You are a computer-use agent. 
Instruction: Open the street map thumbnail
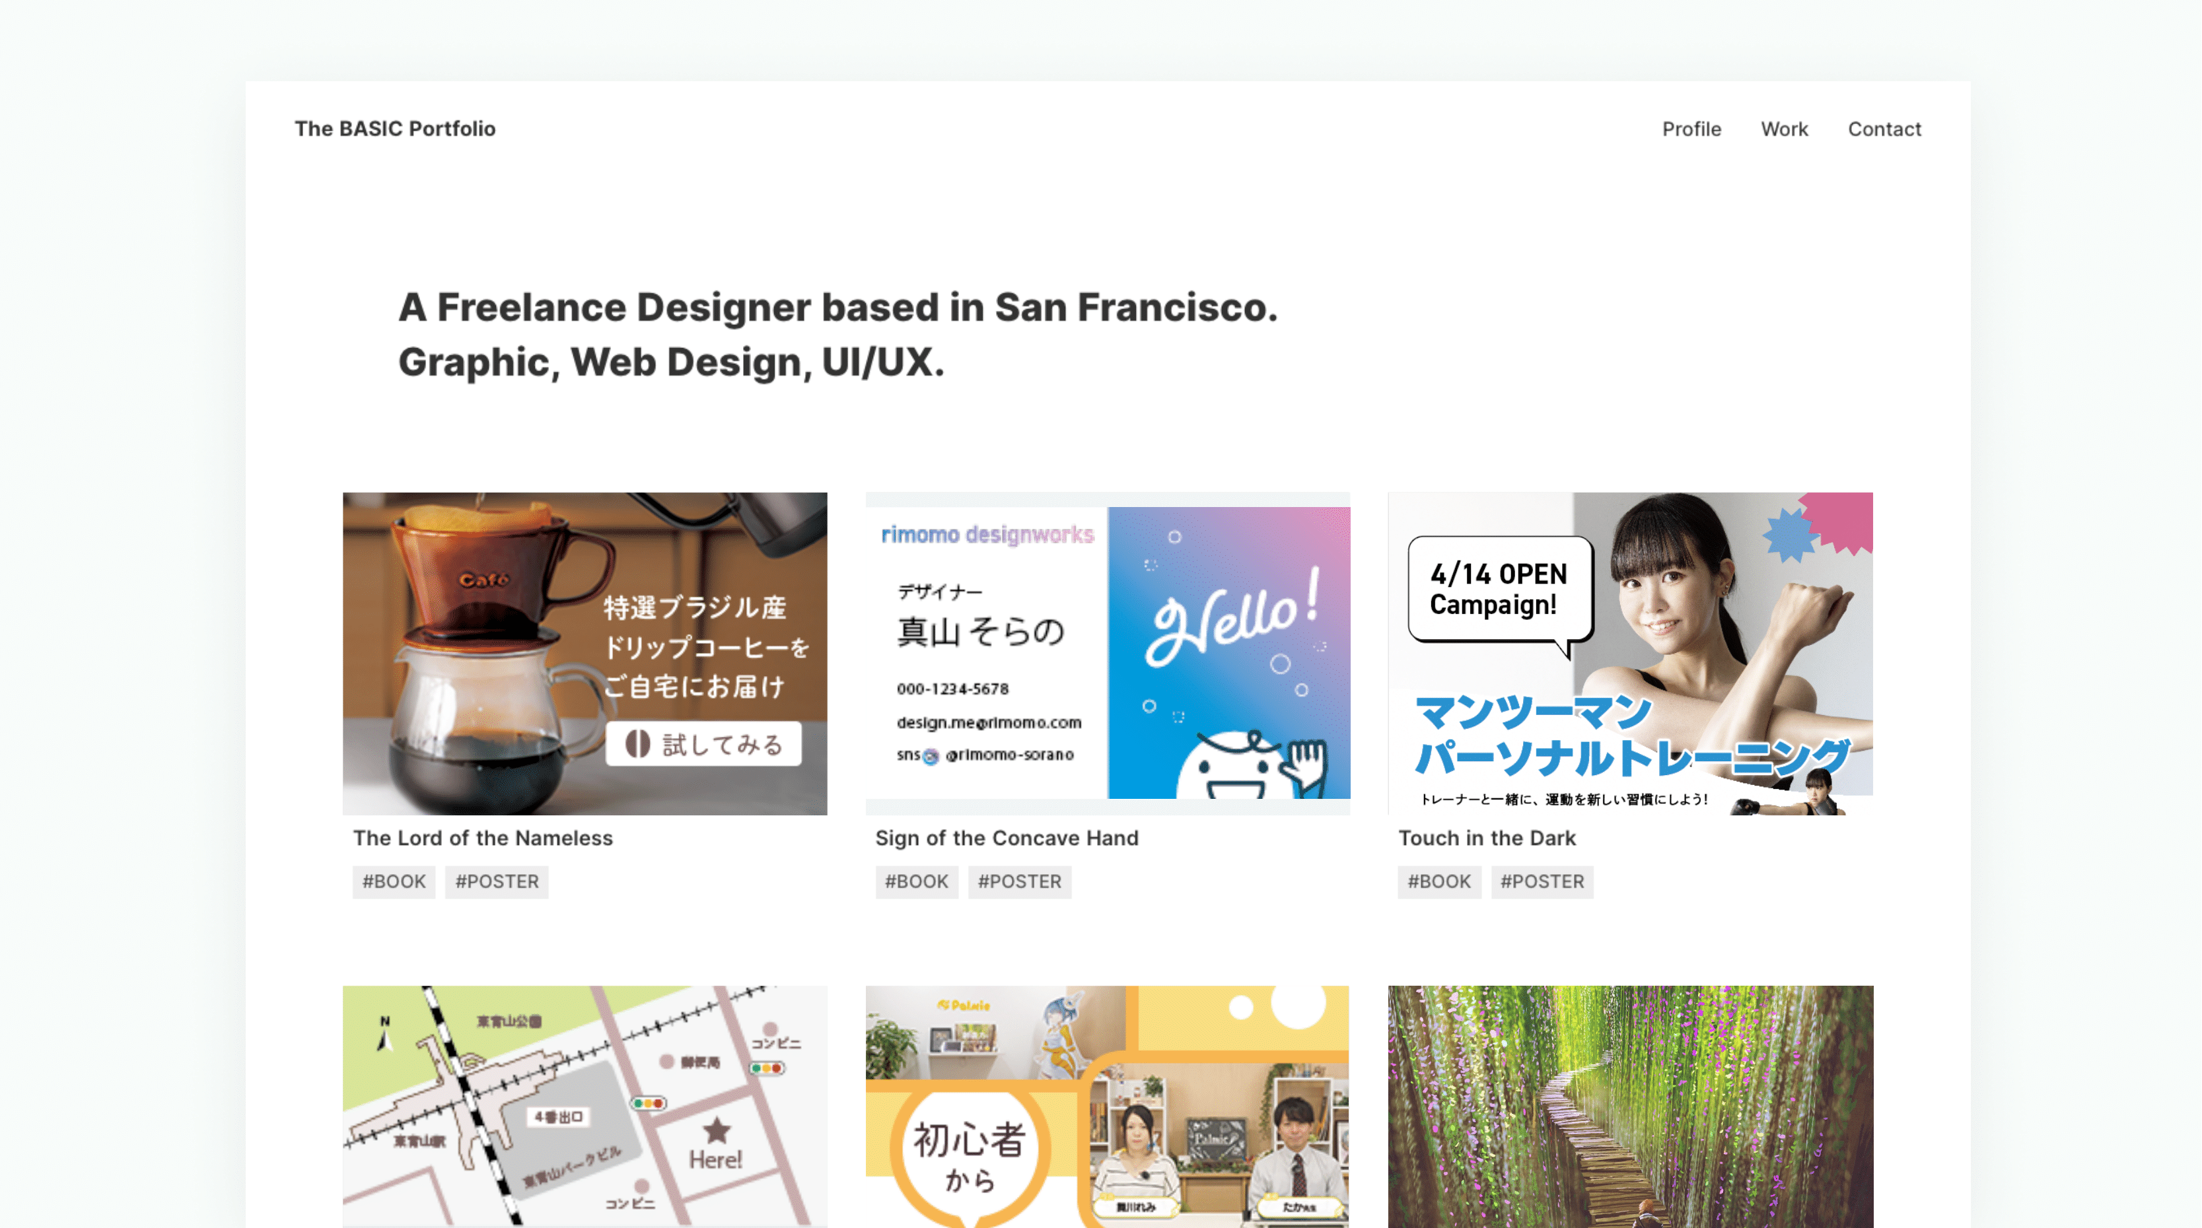tap(585, 1106)
